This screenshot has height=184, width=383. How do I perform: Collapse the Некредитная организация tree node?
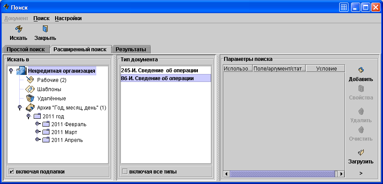[11, 71]
